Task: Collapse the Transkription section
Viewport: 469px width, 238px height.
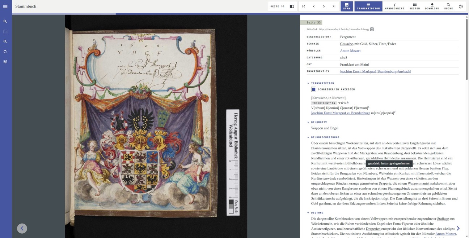Action: (308, 83)
